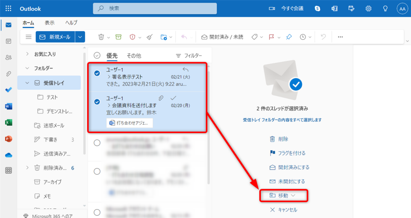Tick the select-all circle beside 優先
Image resolution: width=411 pixels, height=218 pixels.
[97, 55]
